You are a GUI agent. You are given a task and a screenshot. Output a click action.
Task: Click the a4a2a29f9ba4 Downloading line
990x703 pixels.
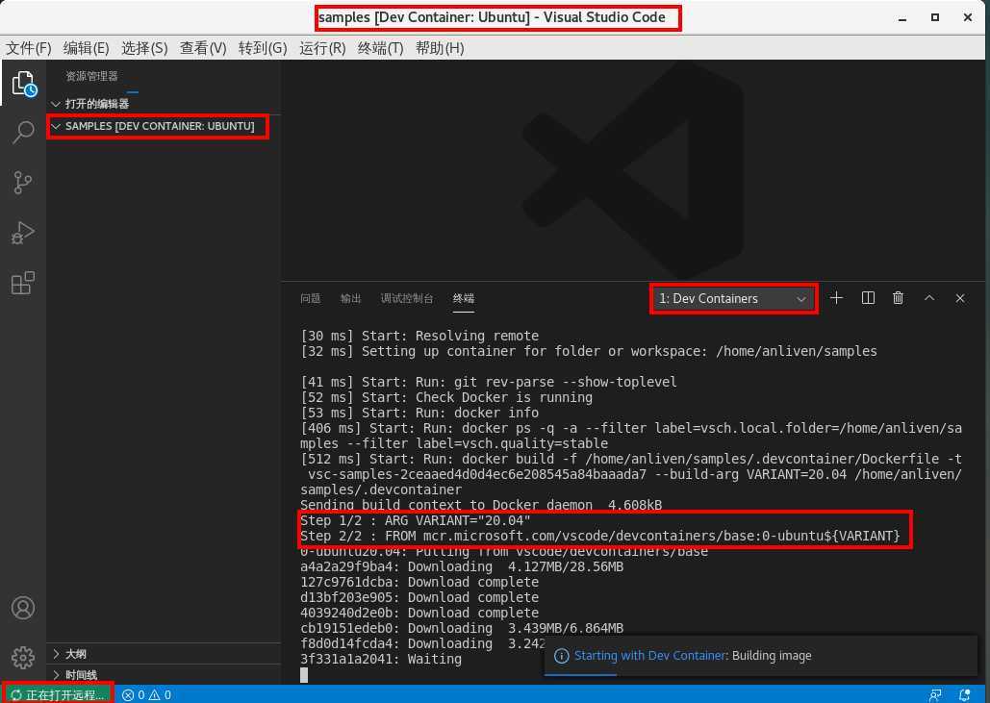(x=462, y=566)
